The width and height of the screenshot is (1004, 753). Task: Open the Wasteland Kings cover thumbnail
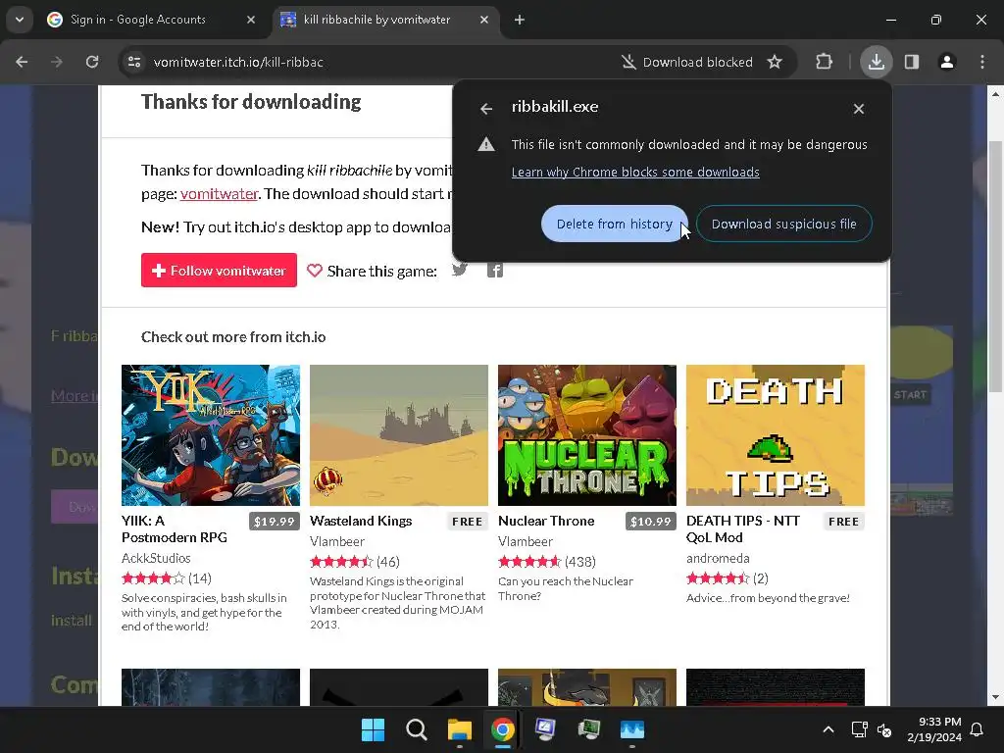(x=399, y=435)
